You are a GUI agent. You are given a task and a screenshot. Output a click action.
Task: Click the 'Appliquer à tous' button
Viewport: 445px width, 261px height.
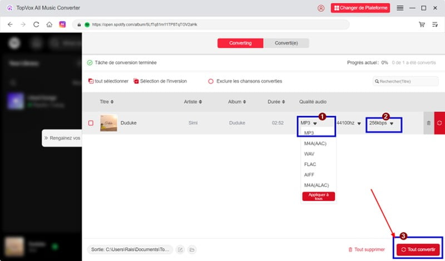pos(318,197)
